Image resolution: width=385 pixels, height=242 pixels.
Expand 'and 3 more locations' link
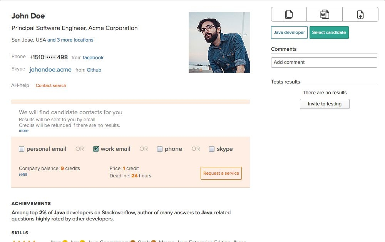[70, 40]
